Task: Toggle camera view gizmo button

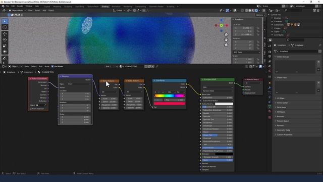Action: tap(226, 45)
